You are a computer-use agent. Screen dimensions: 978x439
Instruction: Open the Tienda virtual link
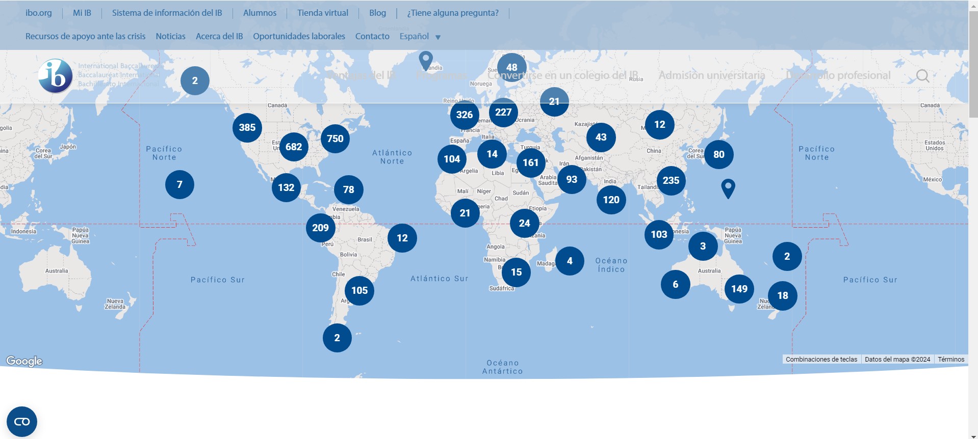pos(323,13)
